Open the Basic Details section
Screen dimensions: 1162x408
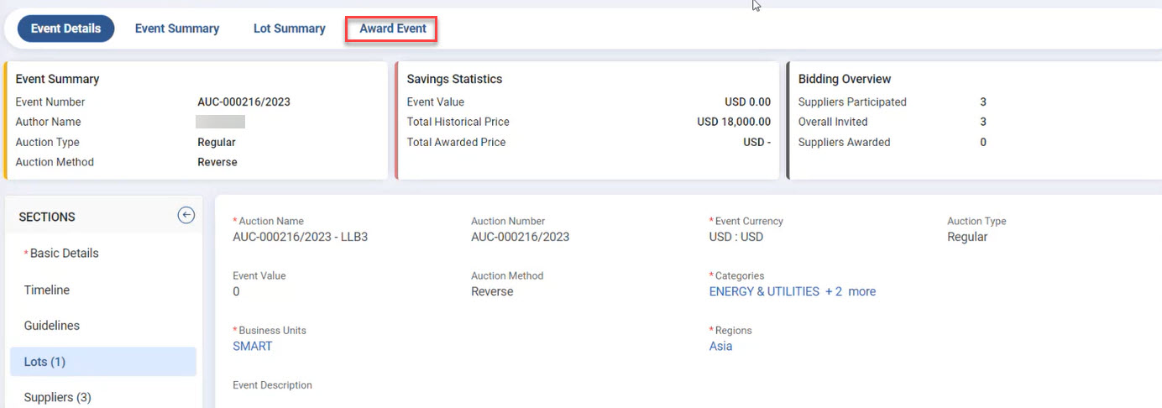64,254
